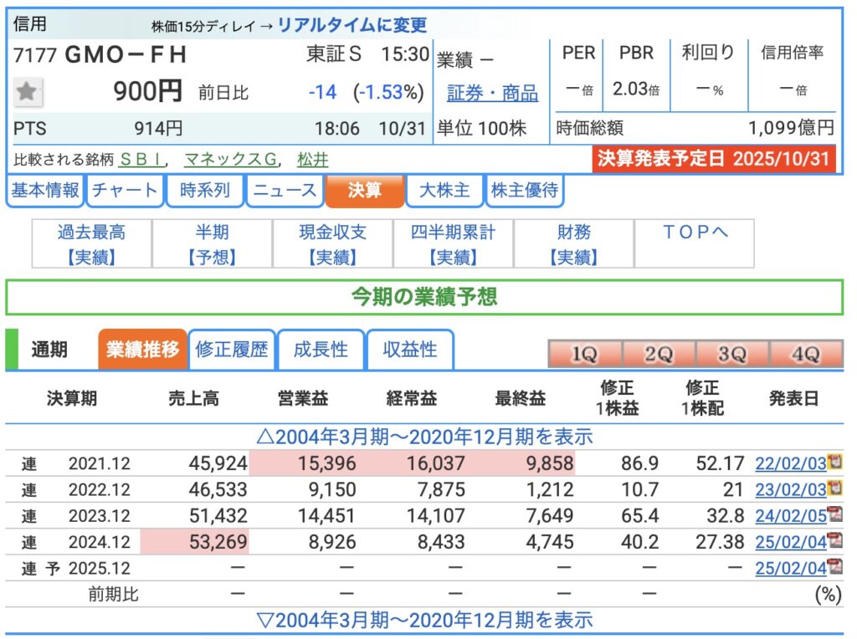Expand periods via the ▽2004年3月期 link at bottom
The image size is (857, 639).
tap(425, 620)
